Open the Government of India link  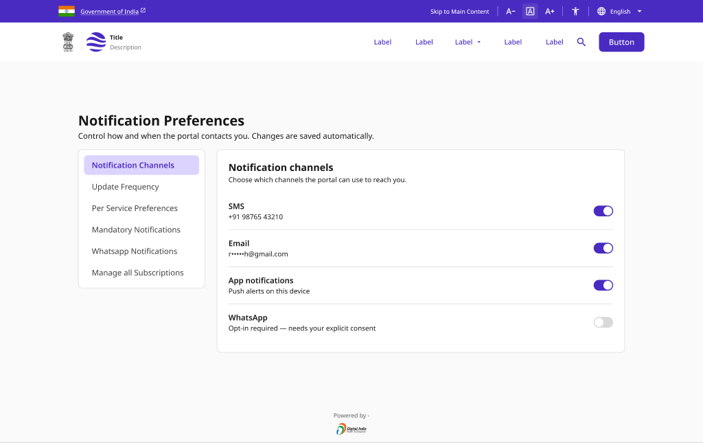pos(109,12)
